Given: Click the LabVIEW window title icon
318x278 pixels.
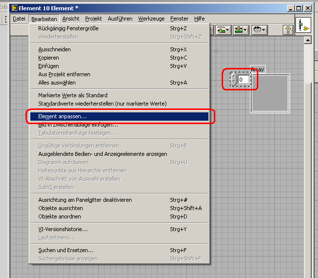Looking at the screenshot, I should 14,8.
